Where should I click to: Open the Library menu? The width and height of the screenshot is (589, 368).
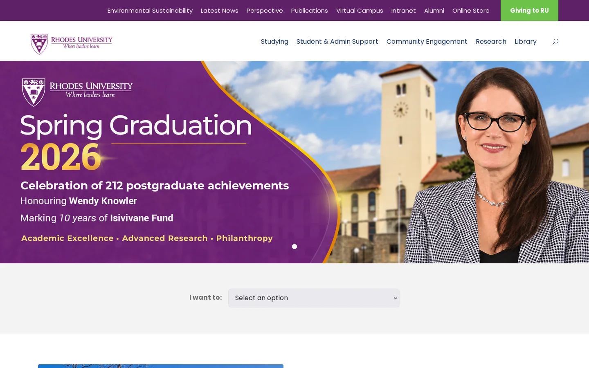pos(526,42)
